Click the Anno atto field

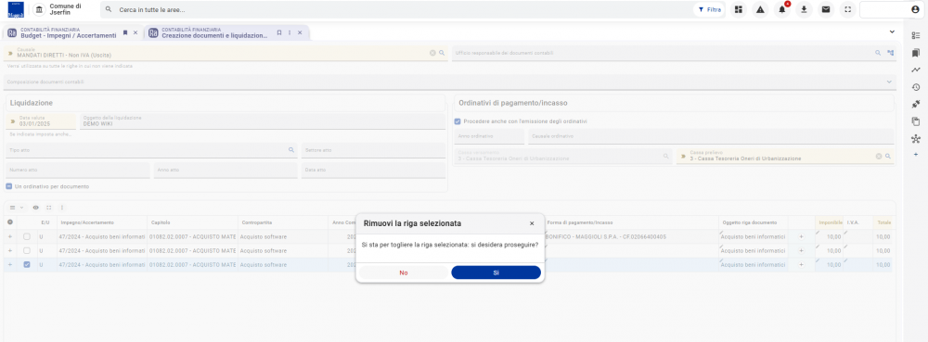tap(226, 170)
